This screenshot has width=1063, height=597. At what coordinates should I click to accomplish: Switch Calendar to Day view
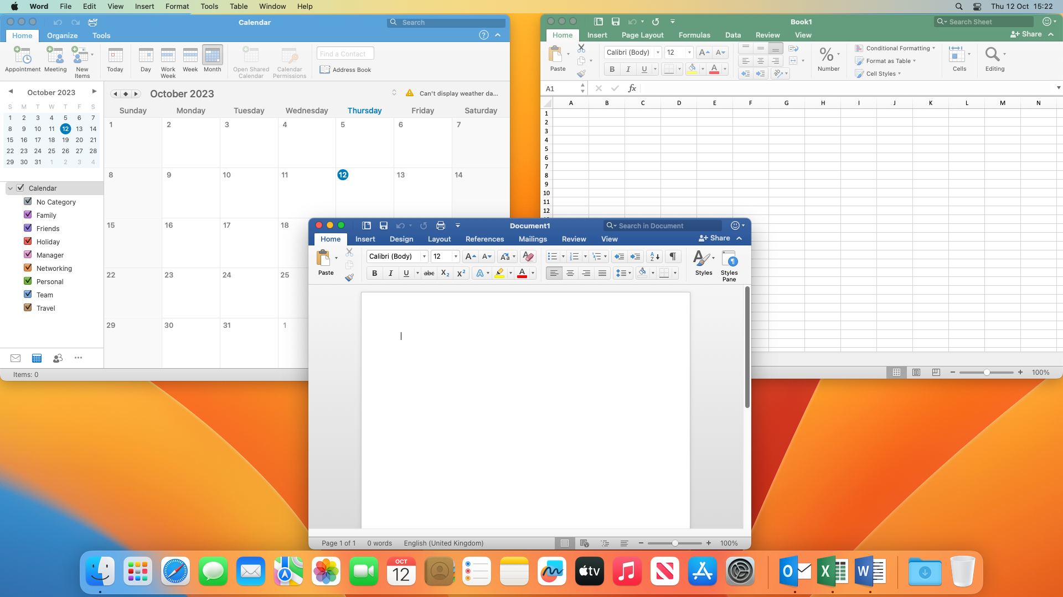146,60
